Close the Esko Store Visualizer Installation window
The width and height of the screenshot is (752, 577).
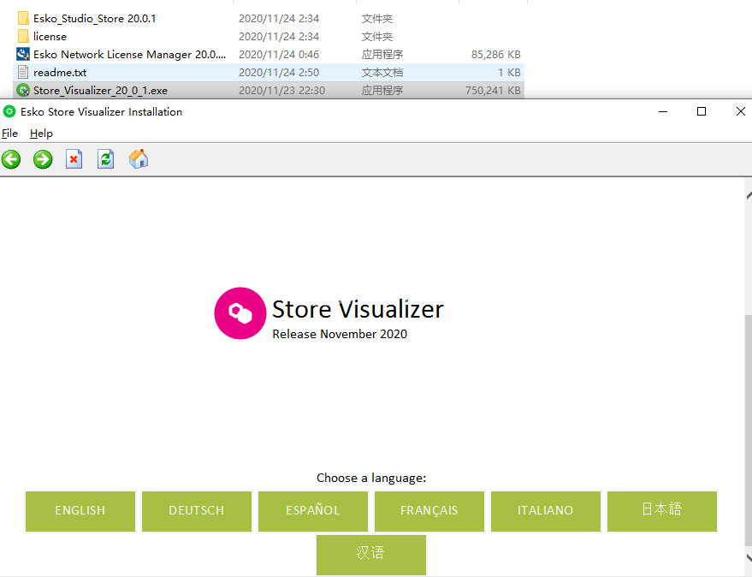click(740, 112)
